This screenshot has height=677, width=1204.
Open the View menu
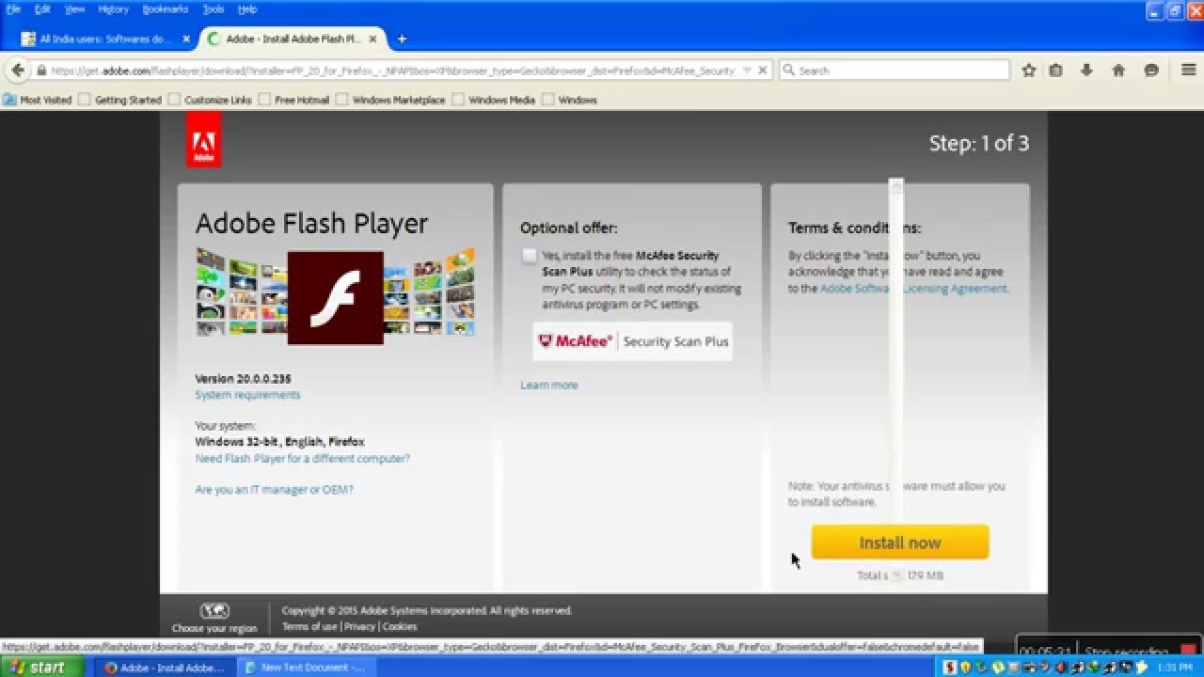pyautogui.click(x=74, y=8)
